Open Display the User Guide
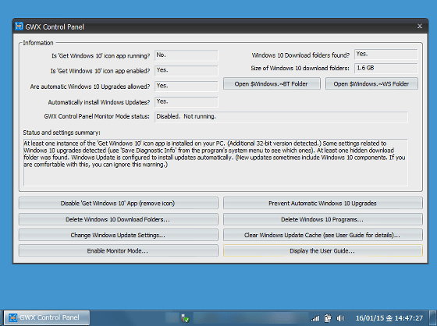 [x=323, y=250]
